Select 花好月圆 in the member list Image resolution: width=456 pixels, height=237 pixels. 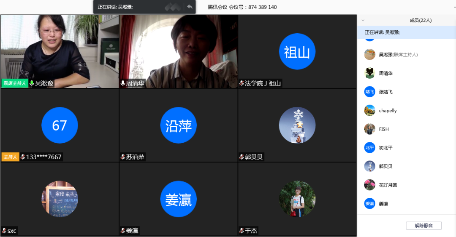[388, 185]
